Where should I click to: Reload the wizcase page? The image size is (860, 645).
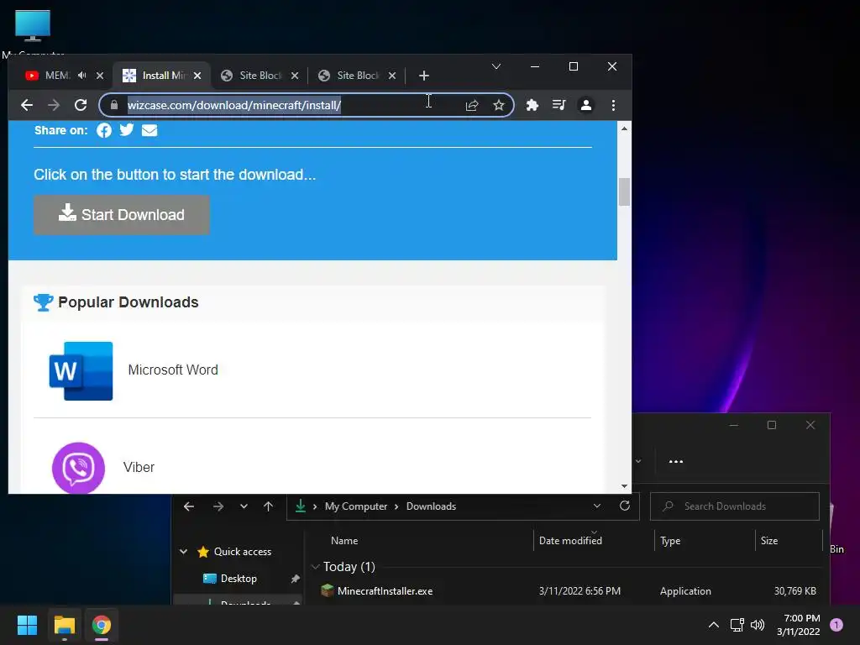(81, 105)
